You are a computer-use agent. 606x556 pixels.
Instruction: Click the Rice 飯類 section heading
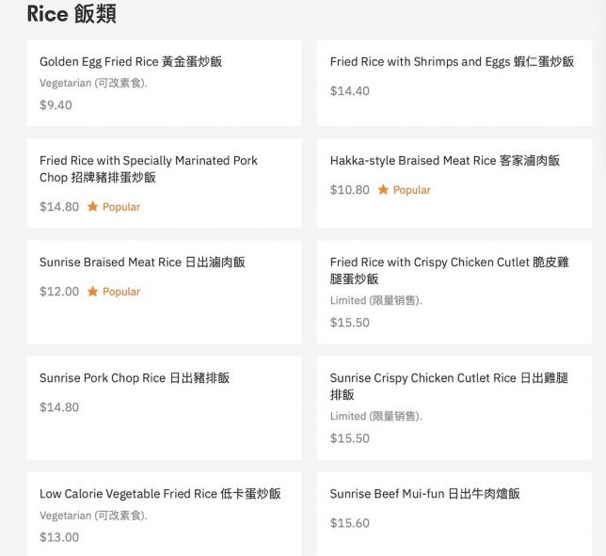pos(72,14)
